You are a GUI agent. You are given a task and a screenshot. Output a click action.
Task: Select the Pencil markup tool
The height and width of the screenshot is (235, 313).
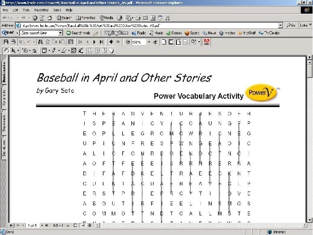click(x=54, y=50)
